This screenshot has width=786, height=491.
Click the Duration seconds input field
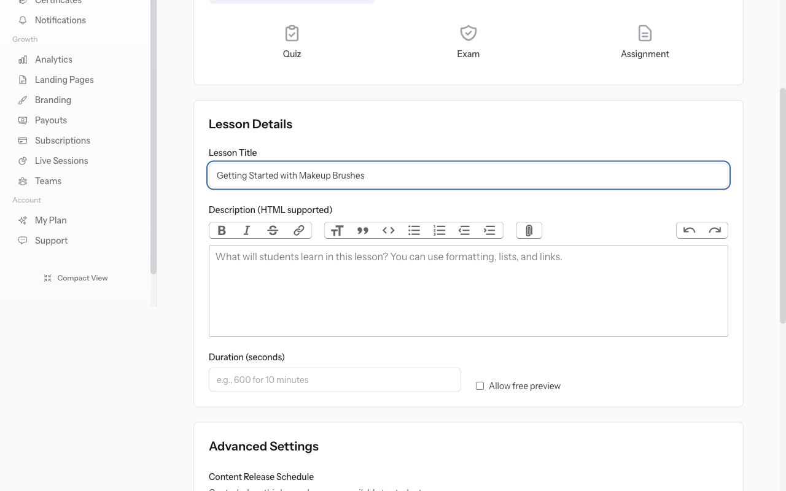[x=335, y=380]
